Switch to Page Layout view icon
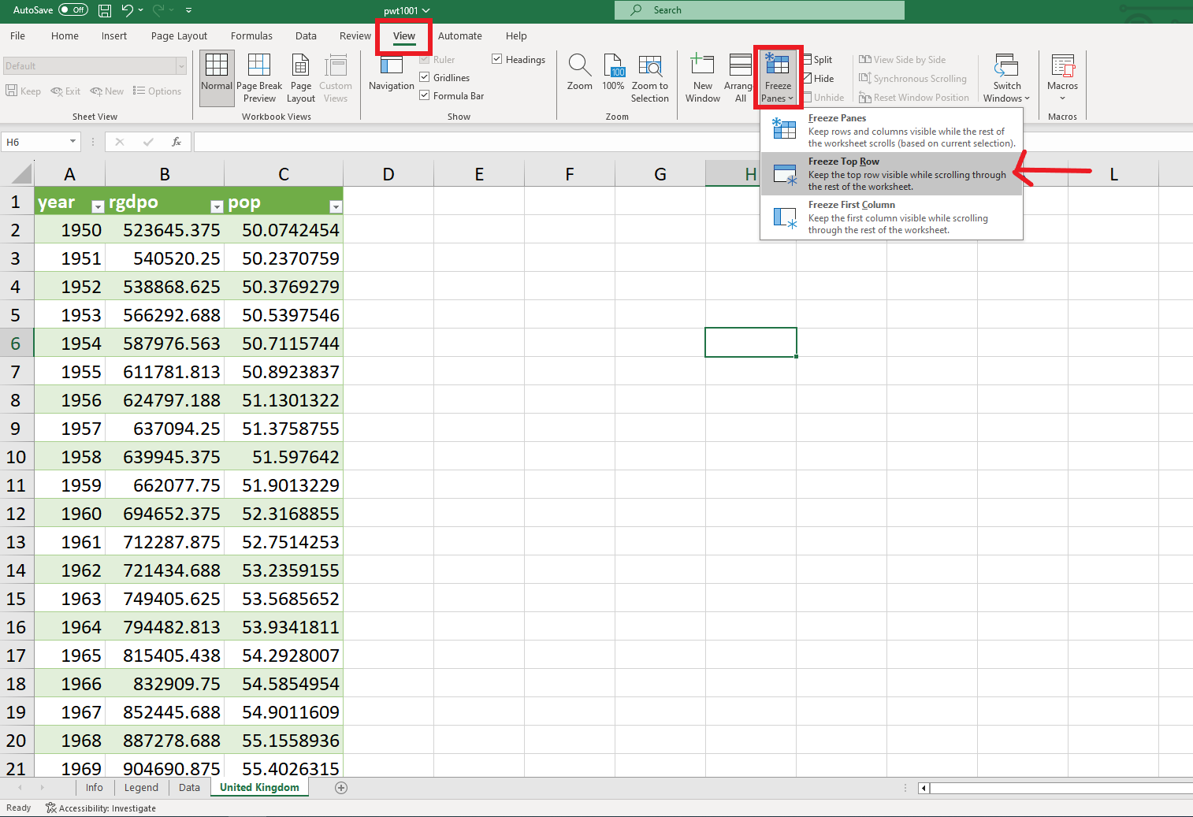This screenshot has width=1193, height=817. coord(300,76)
